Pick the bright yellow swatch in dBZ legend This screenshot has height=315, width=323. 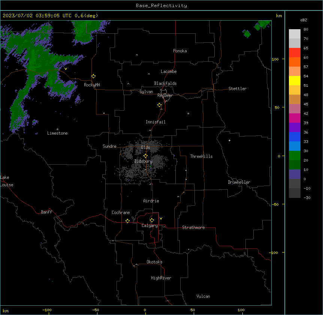pos(295,80)
